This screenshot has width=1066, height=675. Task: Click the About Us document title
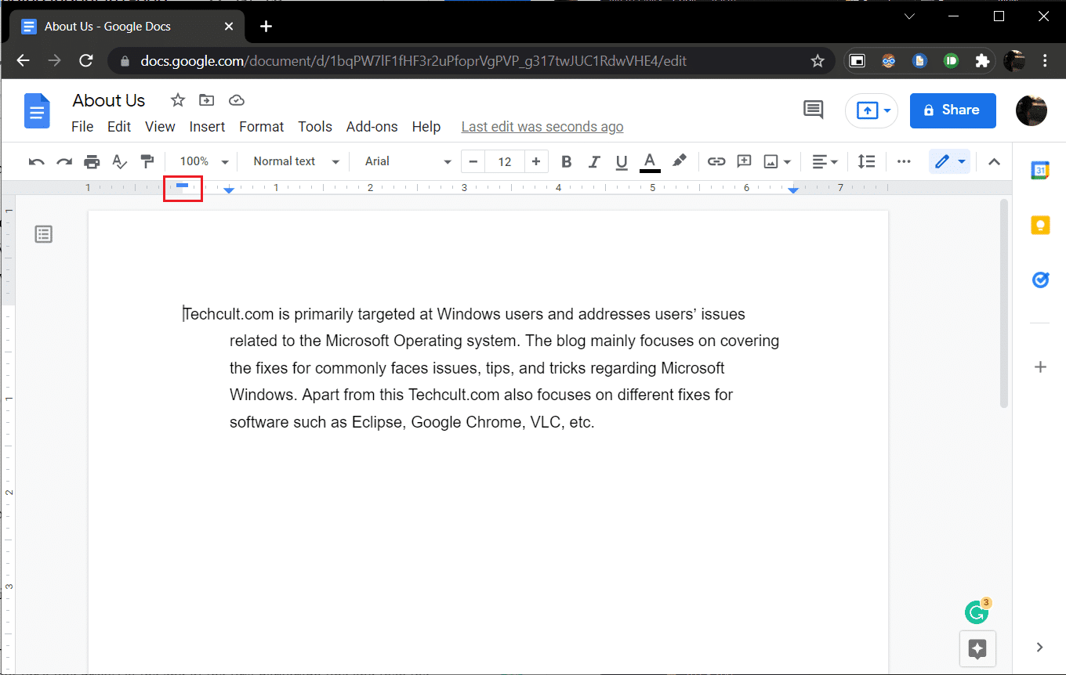tap(109, 100)
